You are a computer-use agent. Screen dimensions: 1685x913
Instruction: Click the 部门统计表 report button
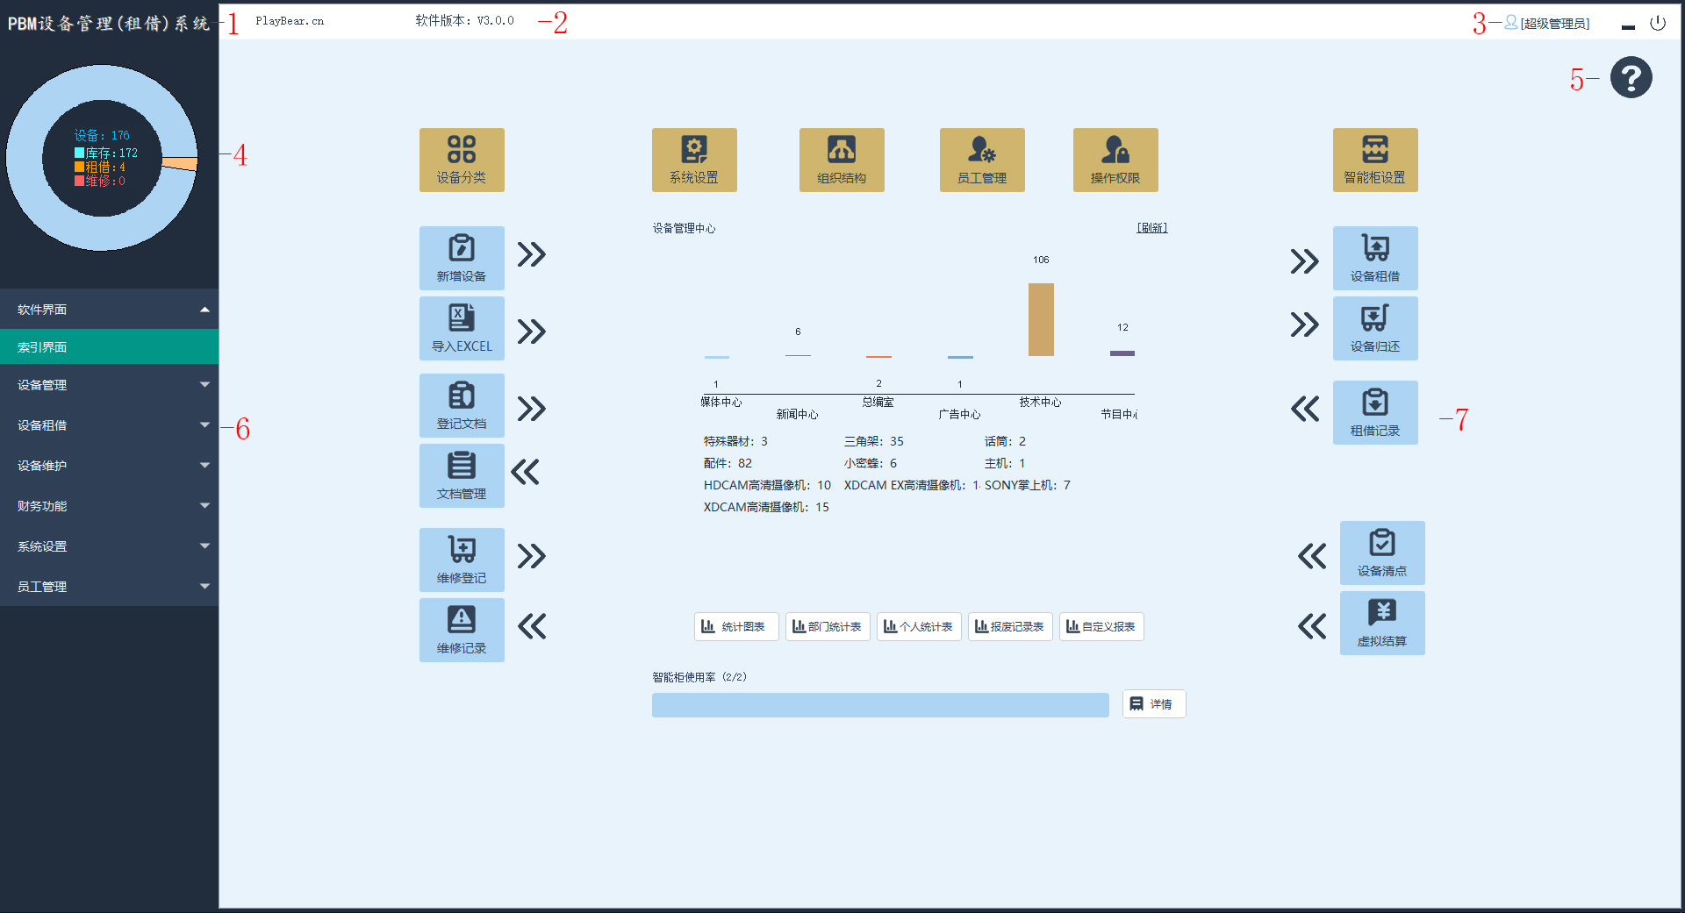pos(827,627)
